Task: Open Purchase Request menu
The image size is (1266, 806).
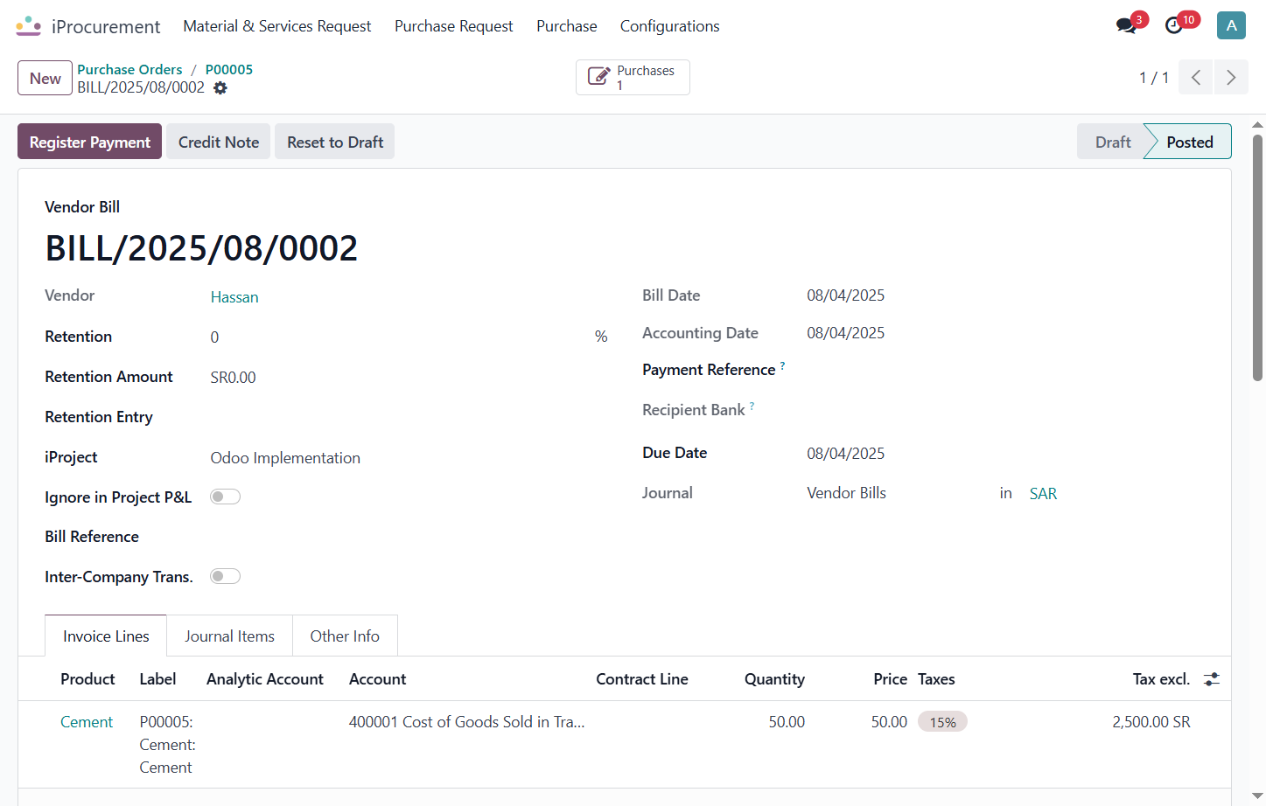Action: pos(453,26)
